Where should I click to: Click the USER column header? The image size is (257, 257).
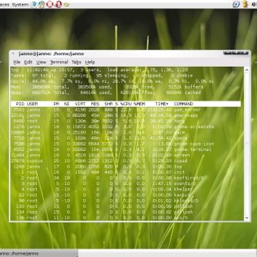[x=32, y=104]
